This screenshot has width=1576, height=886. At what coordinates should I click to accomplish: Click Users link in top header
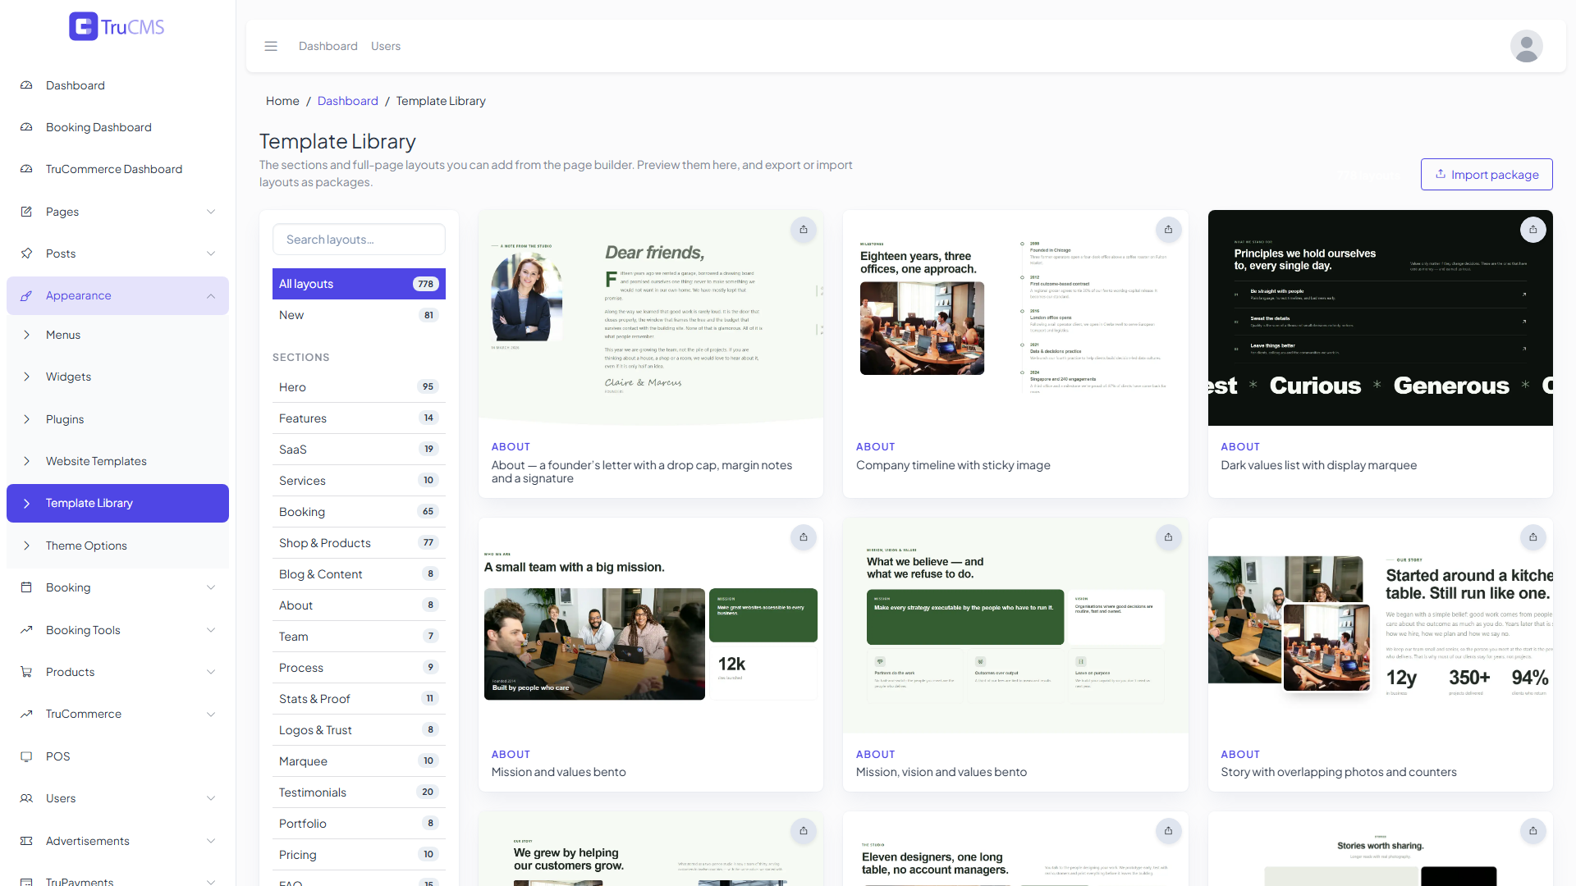pos(386,46)
